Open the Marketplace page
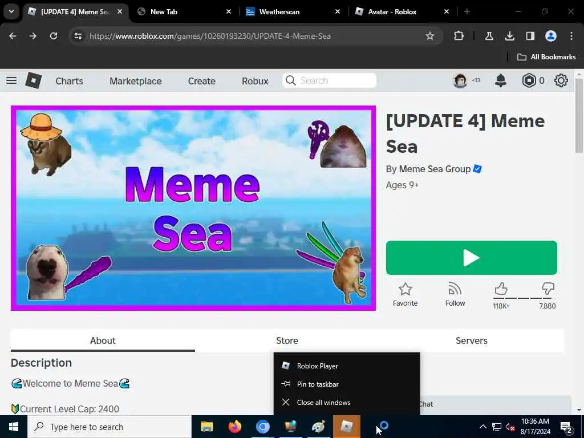Image resolution: width=584 pixels, height=438 pixels. tap(136, 81)
